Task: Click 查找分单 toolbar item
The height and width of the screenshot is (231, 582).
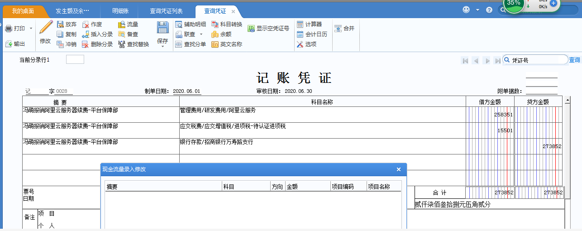Action: point(191,44)
